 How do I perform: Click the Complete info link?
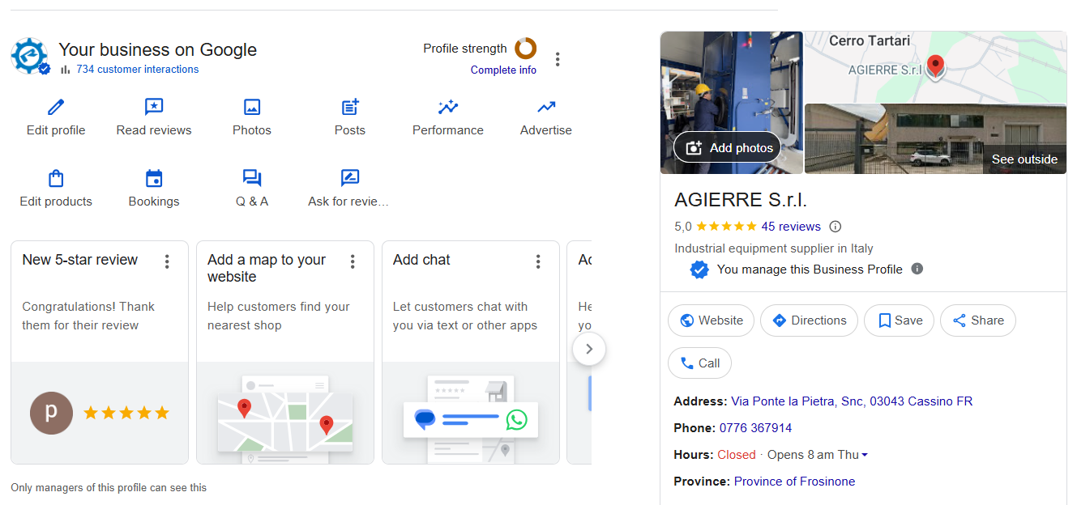click(x=503, y=70)
